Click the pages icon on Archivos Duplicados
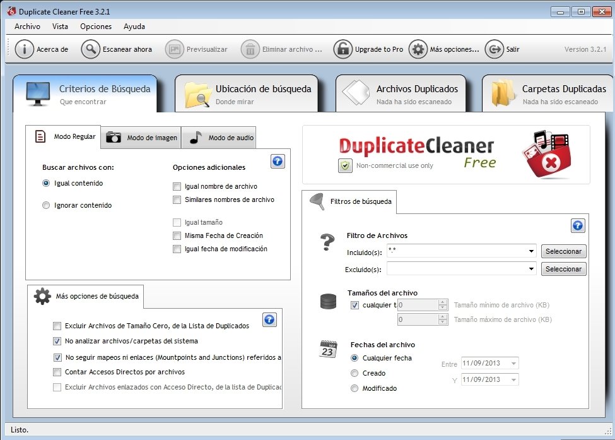 click(356, 93)
